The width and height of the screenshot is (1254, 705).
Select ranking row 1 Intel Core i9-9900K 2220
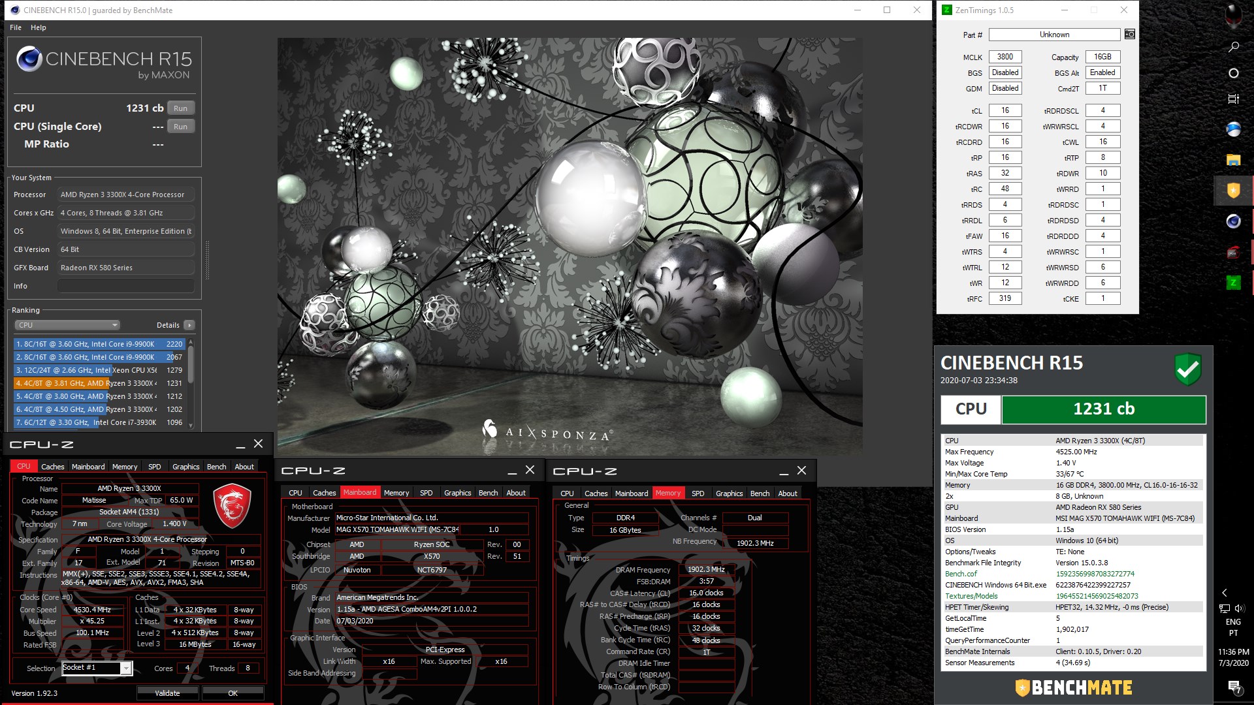tap(99, 344)
